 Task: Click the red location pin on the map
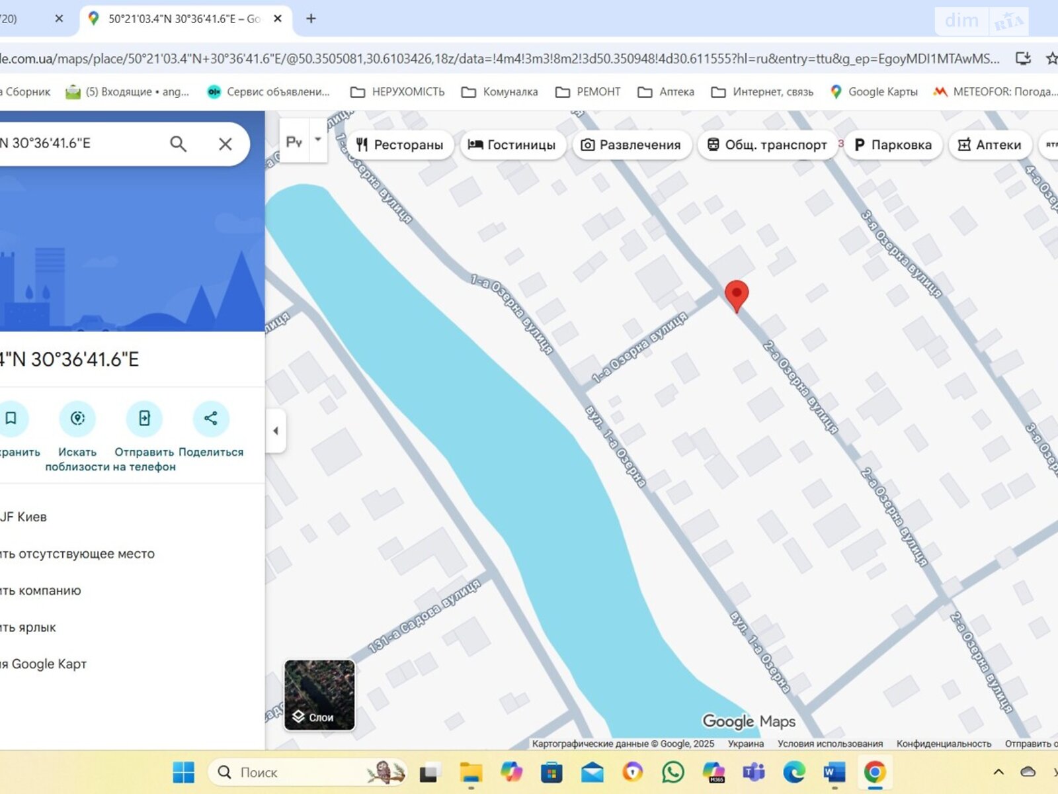pos(737,294)
